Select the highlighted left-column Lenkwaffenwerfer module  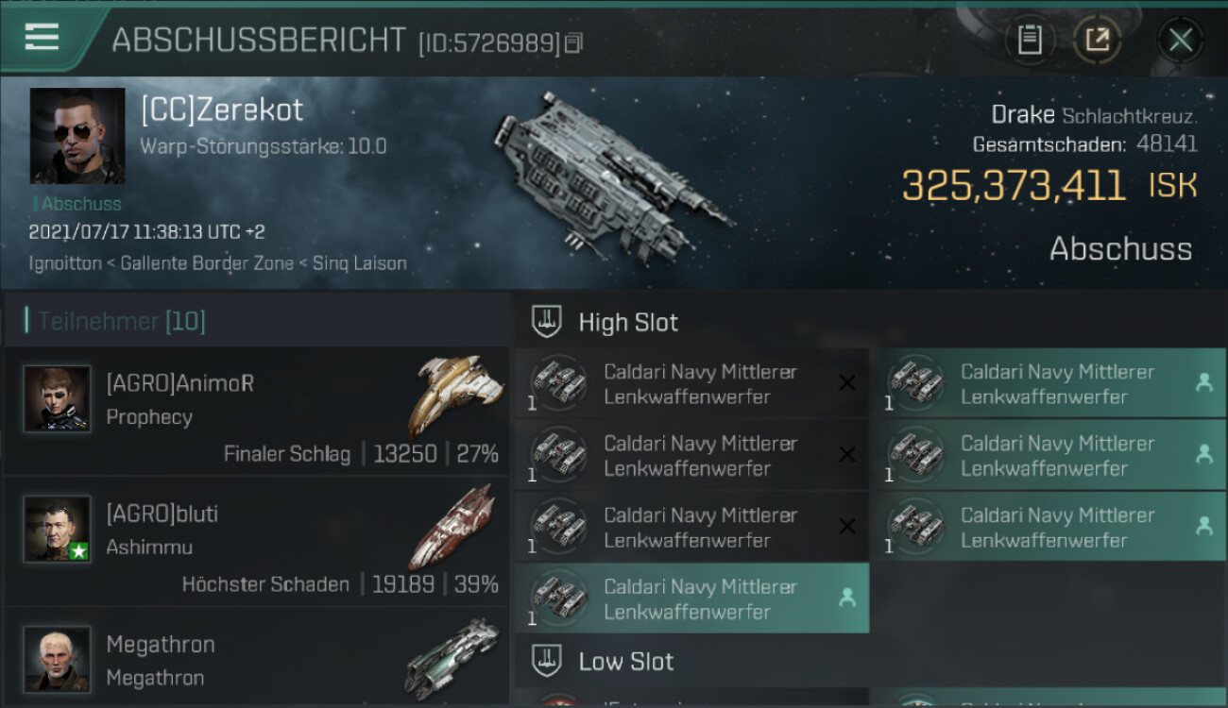tap(691, 598)
